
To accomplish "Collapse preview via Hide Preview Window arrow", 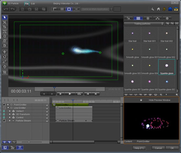I will (x=141, y=100).
